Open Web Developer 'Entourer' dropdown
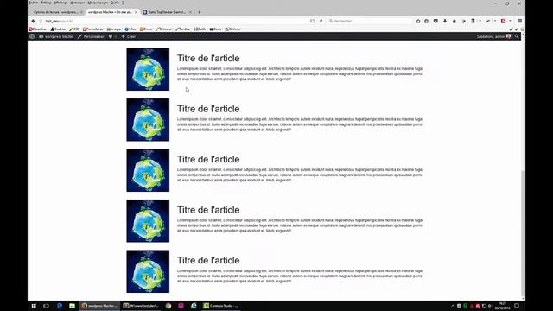This screenshot has height=311, width=553. pos(165,29)
